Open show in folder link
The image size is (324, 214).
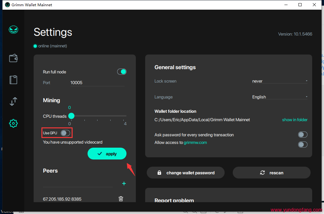(x=295, y=120)
